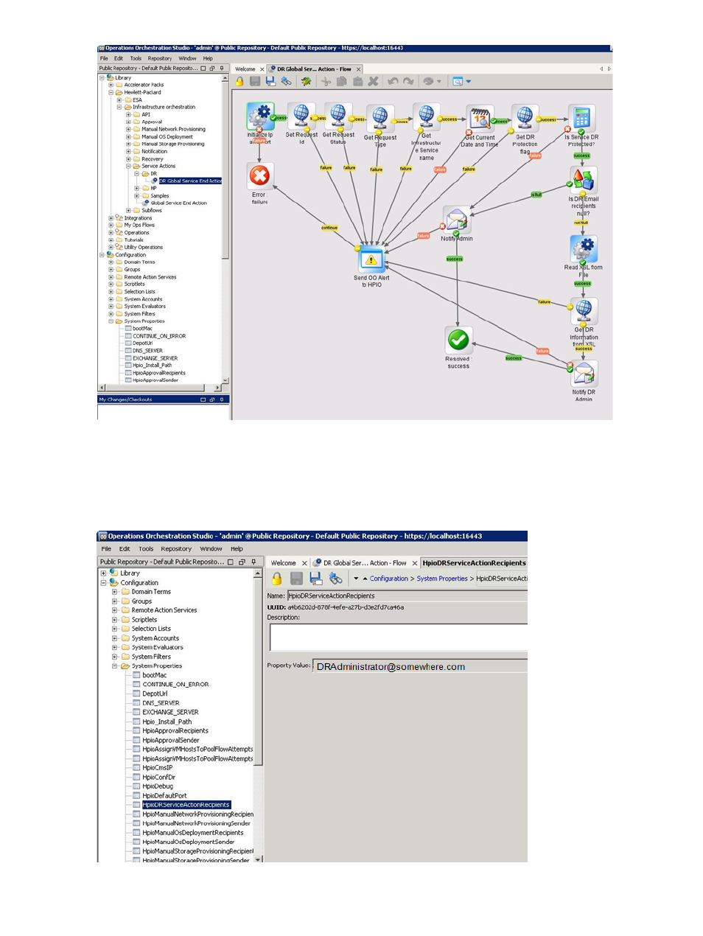Click the up arrow beside the Configuration breadcrumb
The image size is (703, 936).
click(365, 579)
